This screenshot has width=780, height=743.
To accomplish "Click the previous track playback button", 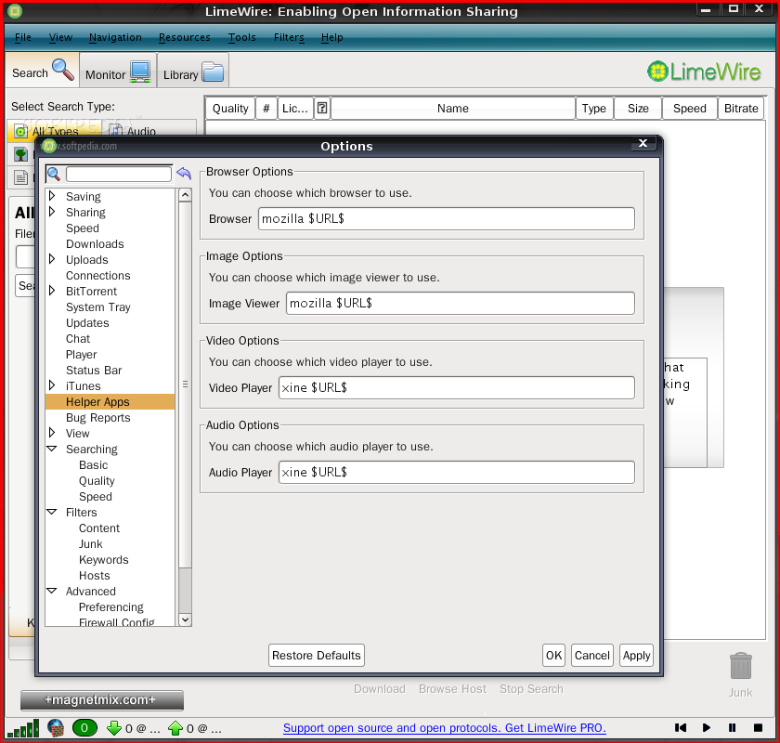I will tap(681, 727).
